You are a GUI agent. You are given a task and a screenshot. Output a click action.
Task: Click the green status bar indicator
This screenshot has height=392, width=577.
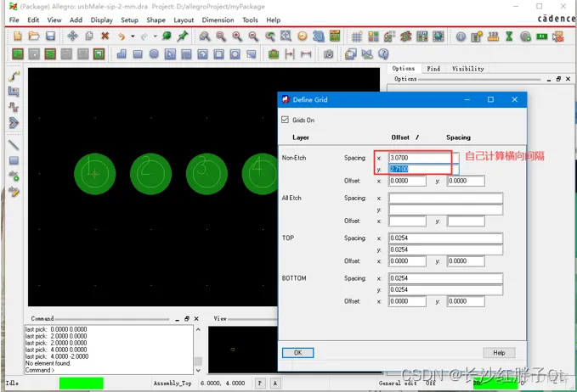coord(82,383)
